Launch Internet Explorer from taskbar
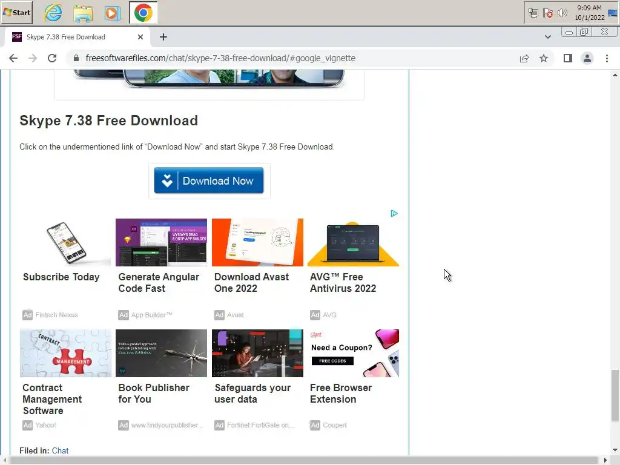The image size is (620, 465). (x=53, y=13)
